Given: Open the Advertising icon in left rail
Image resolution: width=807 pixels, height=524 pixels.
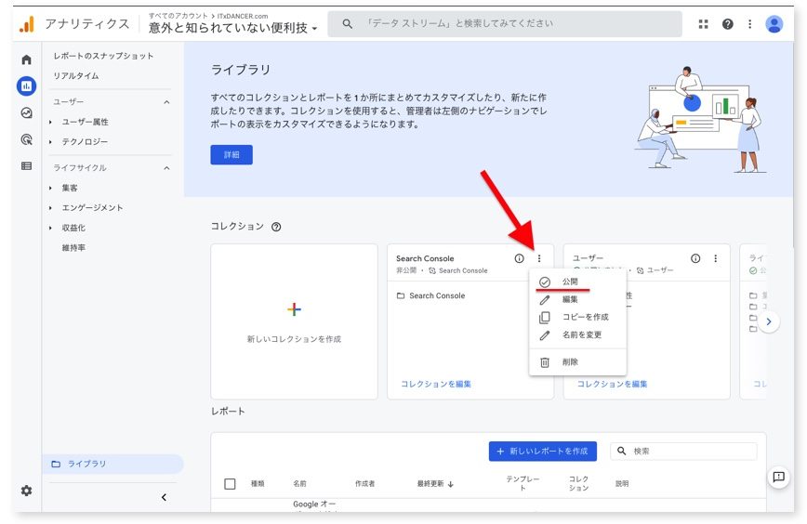Looking at the screenshot, I should [x=26, y=140].
